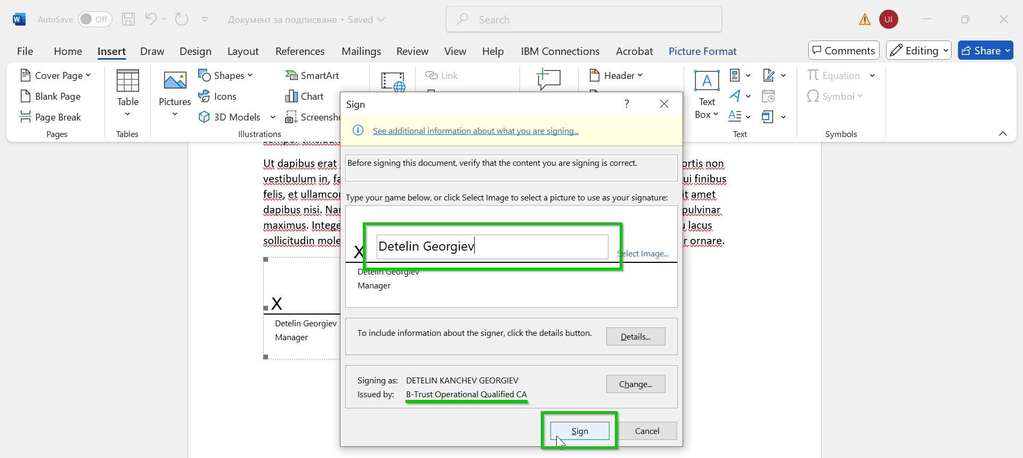1023x458 pixels.
Task: Switch to the Home tab
Action: tap(68, 51)
